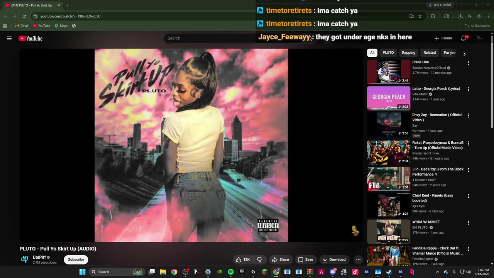Image resolution: width=494 pixels, height=278 pixels.
Task: Open the YouTube guide hamburger menu
Action: coord(9,38)
